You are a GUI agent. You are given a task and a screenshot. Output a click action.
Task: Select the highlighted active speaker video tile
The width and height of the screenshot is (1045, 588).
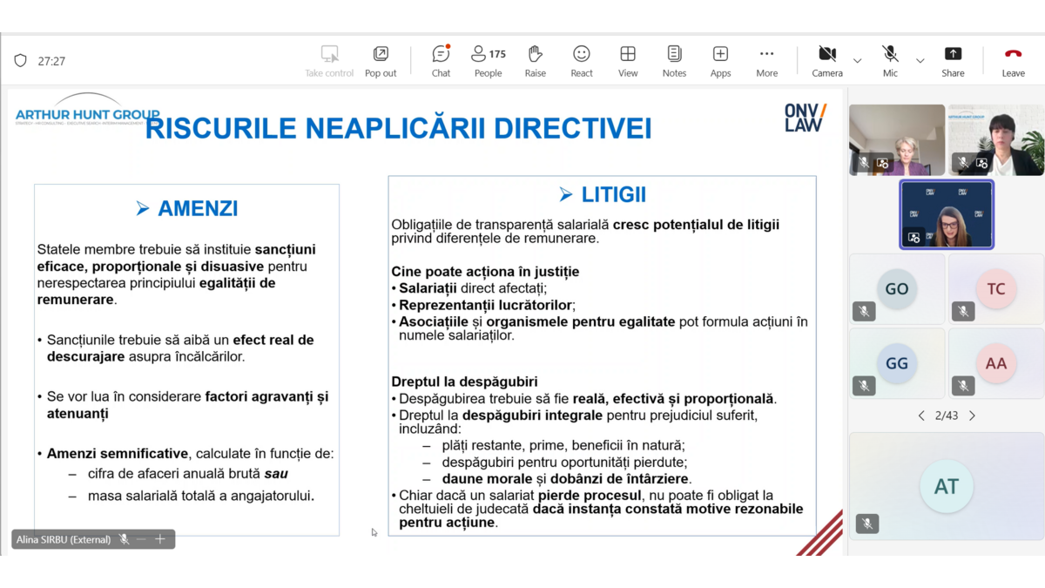point(947,214)
